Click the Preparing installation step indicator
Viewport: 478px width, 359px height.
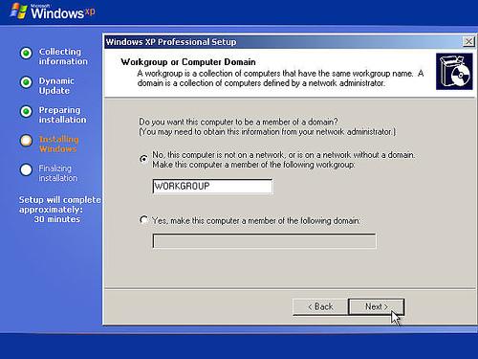(26, 111)
